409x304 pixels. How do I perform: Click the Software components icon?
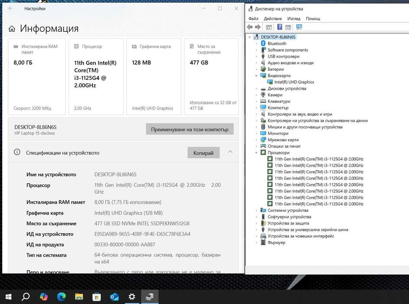[263, 50]
